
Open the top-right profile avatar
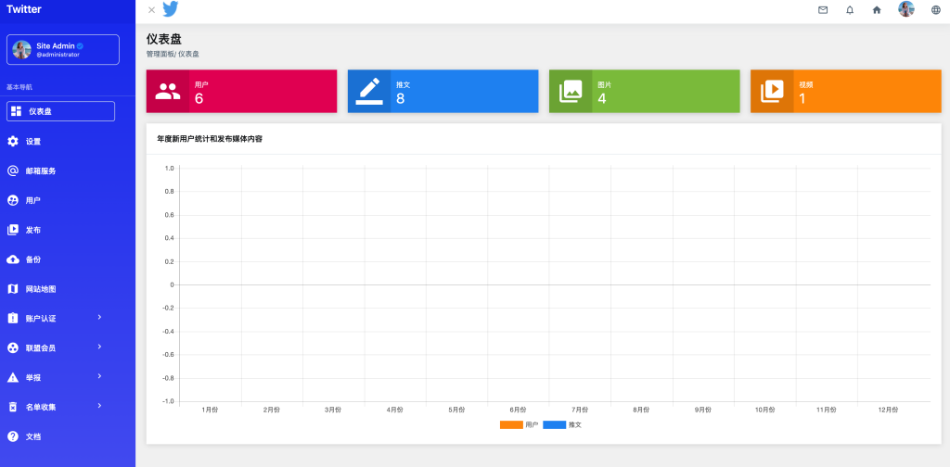[x=905, y=9]
